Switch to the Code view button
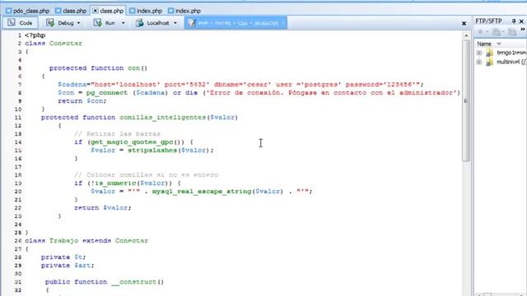 20,23
